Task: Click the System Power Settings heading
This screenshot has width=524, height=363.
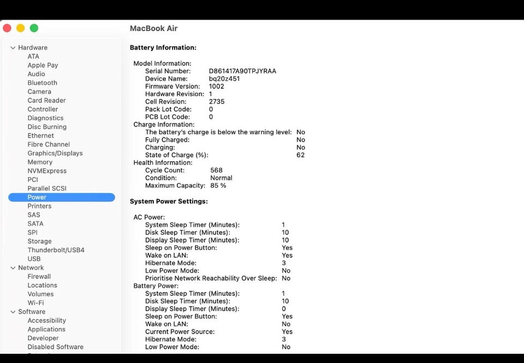Action: [x=169, y=202]
